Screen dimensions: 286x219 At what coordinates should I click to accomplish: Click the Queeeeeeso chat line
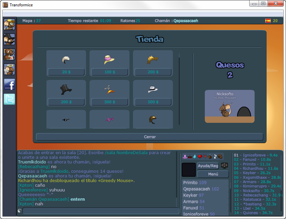click(x=36, y=195)
